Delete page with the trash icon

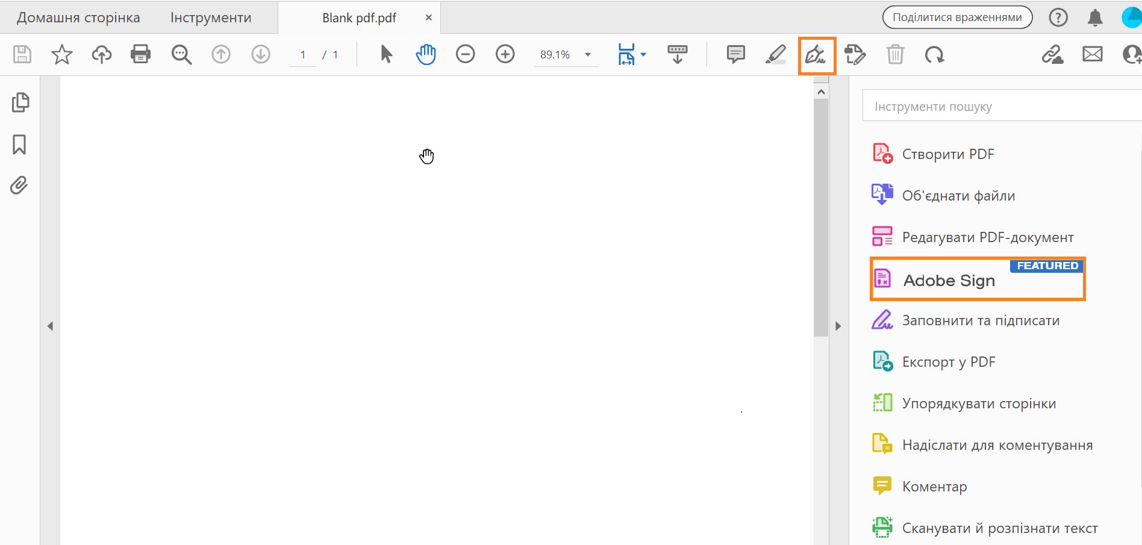tap(895, 55)
